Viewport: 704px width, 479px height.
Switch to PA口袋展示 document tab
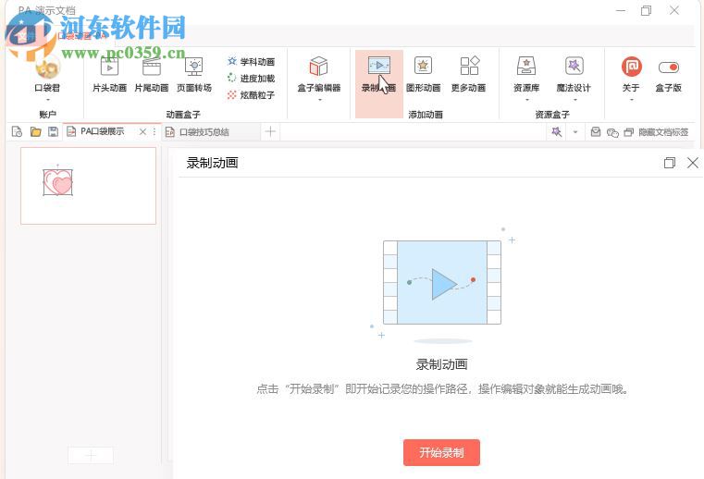102,131
